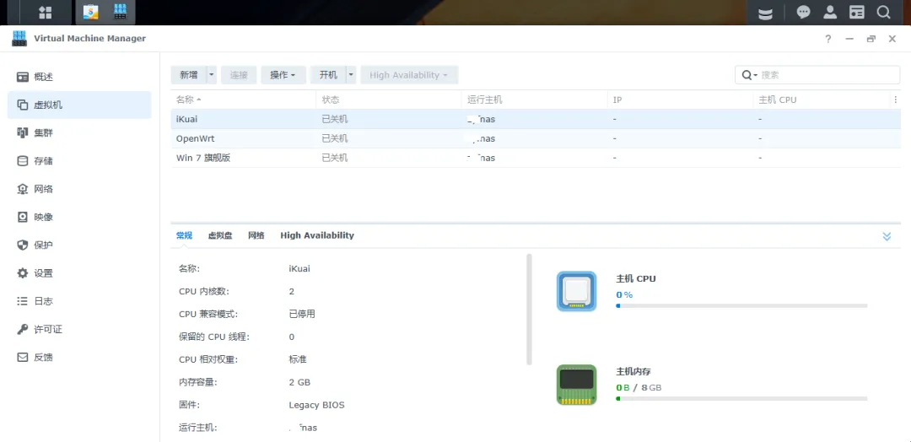
Task: Click the 已停用 CPU compatibility value
Action: pos(302,314)
